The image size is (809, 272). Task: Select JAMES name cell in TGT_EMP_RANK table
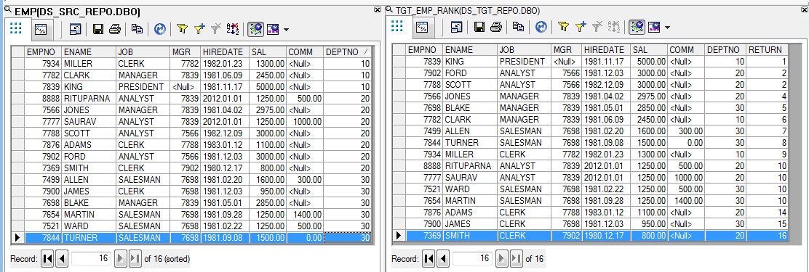470,223
